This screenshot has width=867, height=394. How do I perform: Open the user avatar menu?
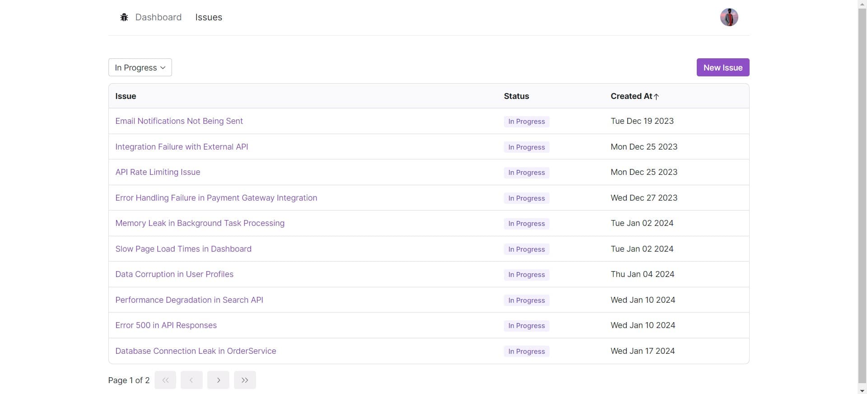pyautogui.click(x=728, y=17)
